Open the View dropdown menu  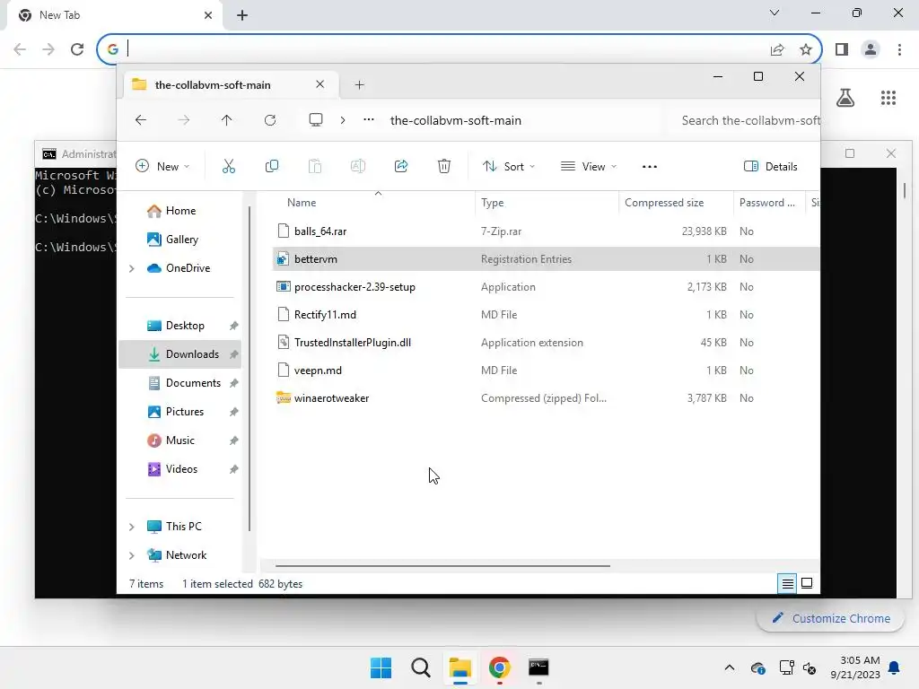coord(589,166)
